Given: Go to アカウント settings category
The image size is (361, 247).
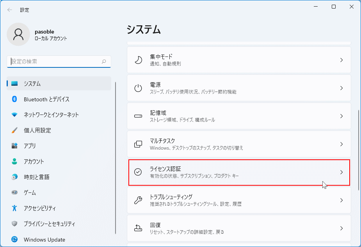Looking at the screenshot, I should [34, 161].
